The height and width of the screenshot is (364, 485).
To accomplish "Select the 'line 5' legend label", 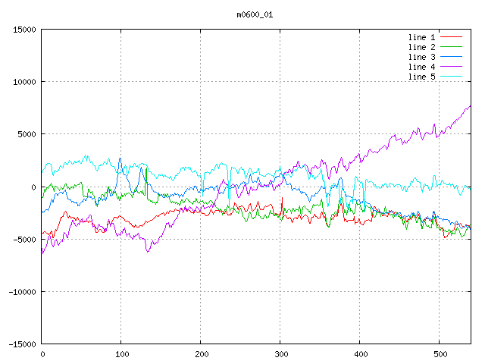I will click(x=422, y=77).
